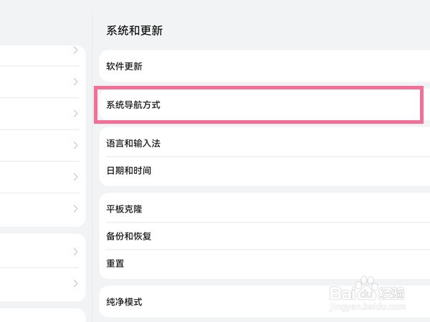Viewport: 430px width, 322px height.
Task: Expand the last chevron in the left sidebar's top group
Action: coord(76,209)
